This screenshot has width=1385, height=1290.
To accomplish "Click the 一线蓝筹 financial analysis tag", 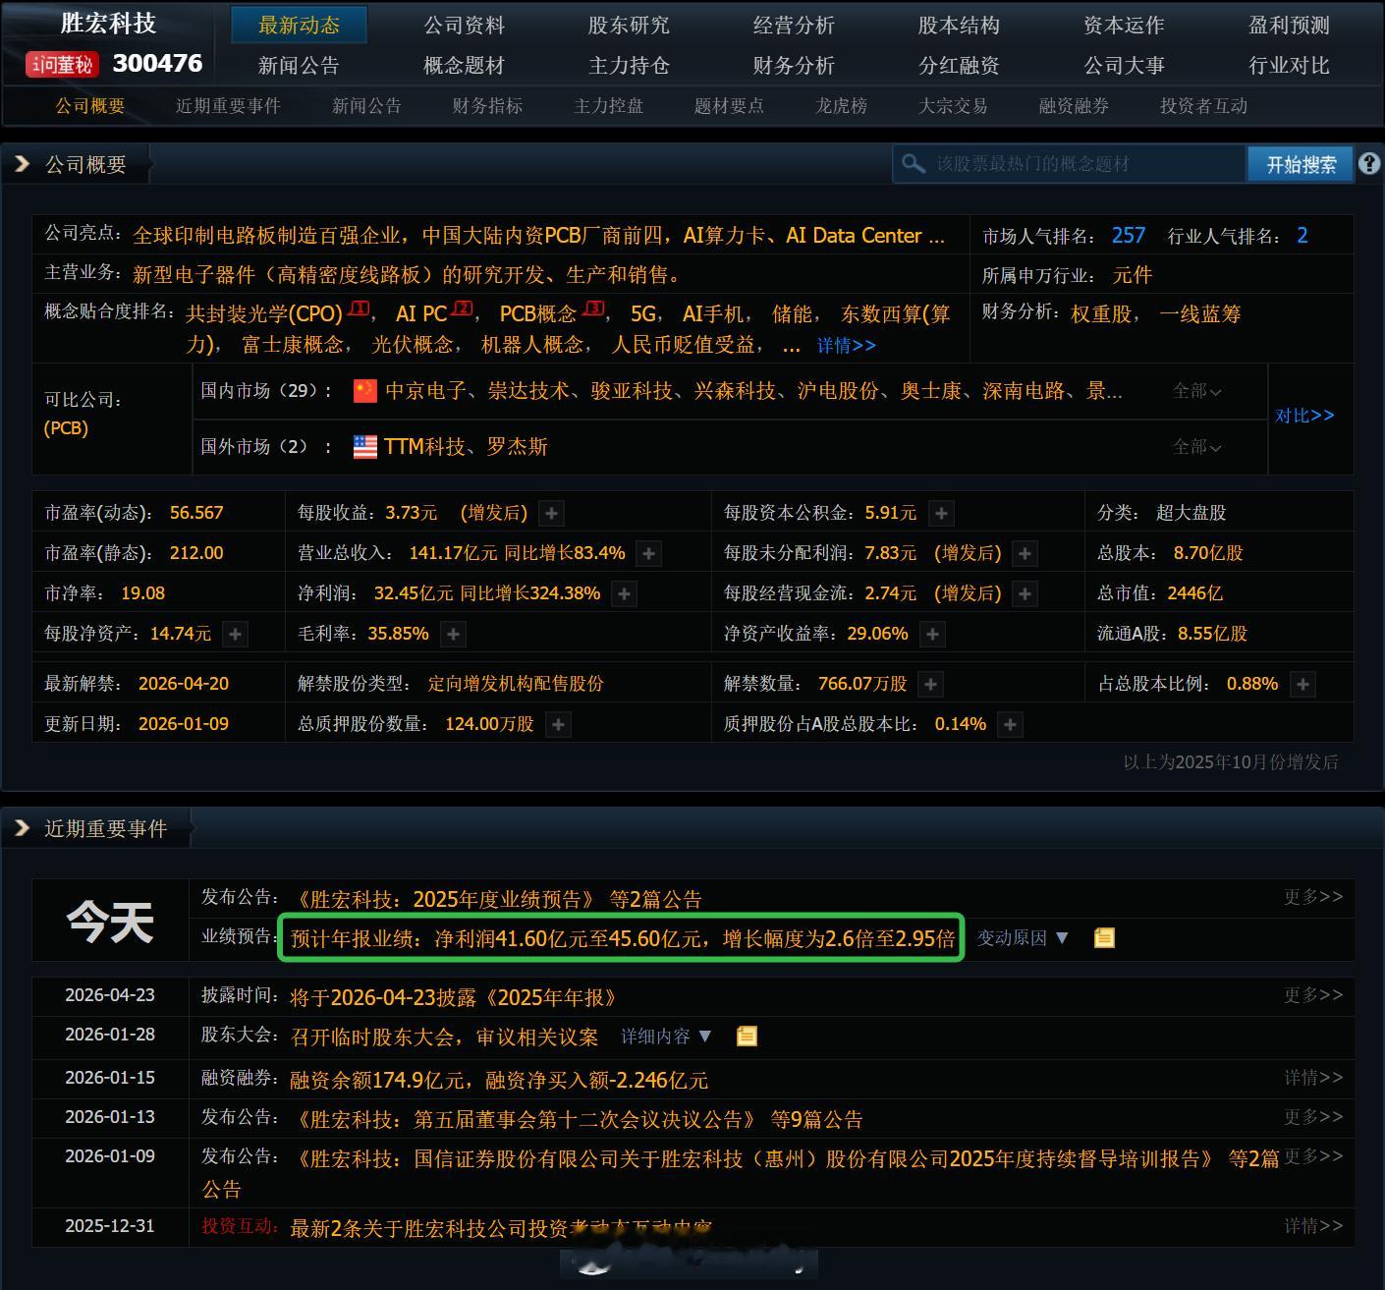I will pos(1200,314).
